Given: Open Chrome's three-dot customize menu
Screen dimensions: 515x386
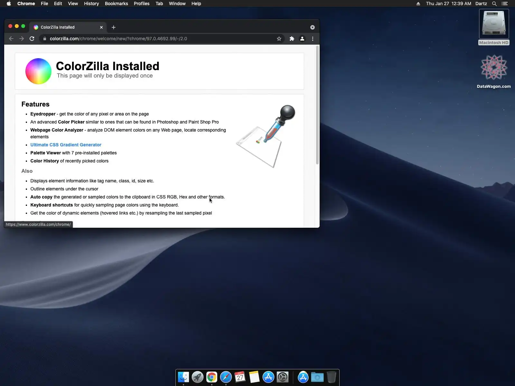Looking at the screenshot, I should (x=313, y=39).
